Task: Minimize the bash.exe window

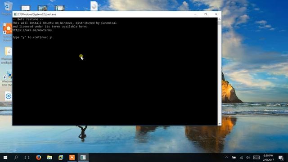Action: (x=195, y=14)
